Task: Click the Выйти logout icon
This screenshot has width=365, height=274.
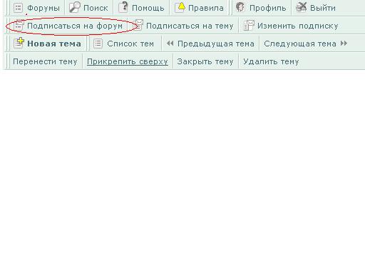Action: (301, 7)
